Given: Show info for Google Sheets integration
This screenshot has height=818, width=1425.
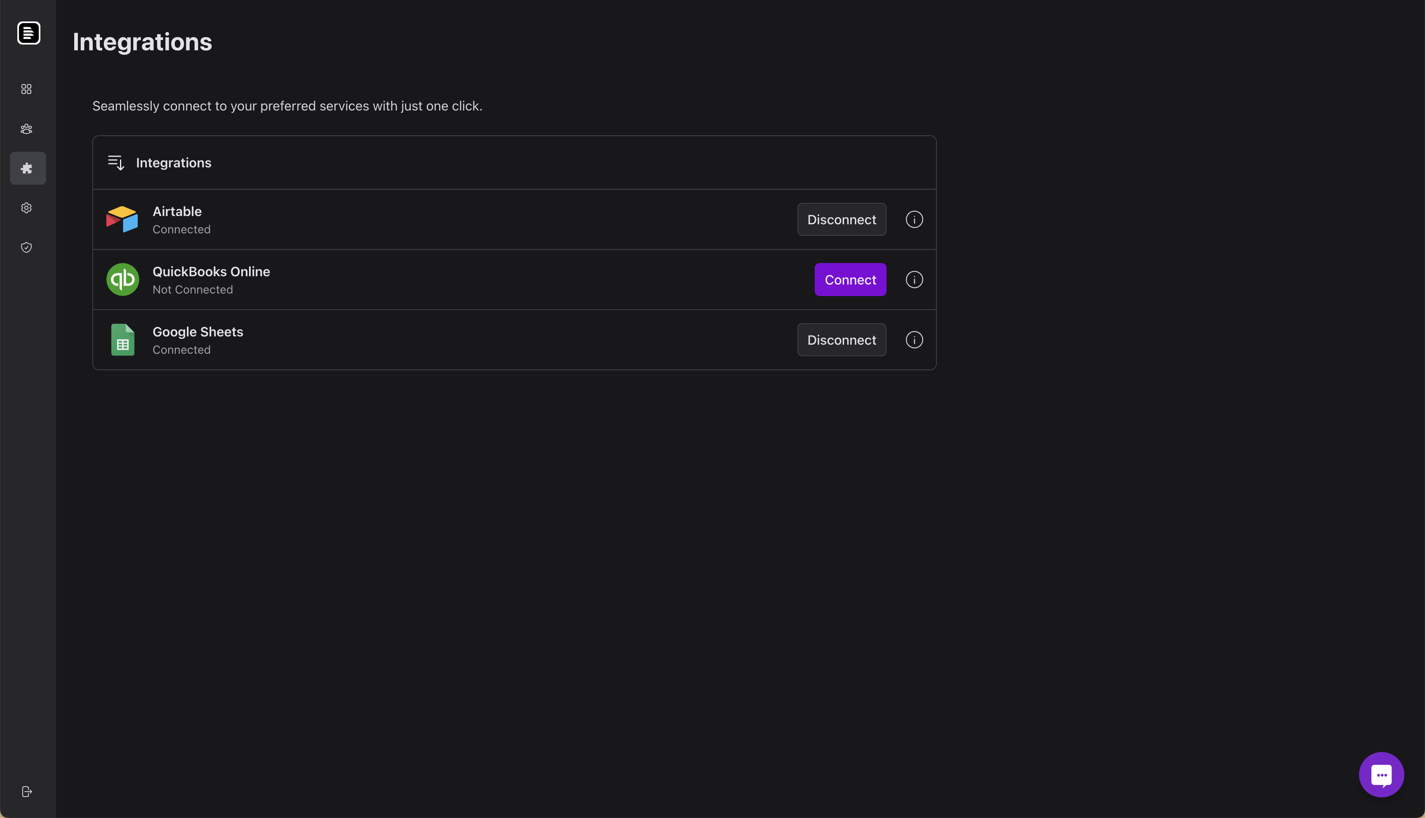Looking at the screenshot, I should tap(914, 340).
